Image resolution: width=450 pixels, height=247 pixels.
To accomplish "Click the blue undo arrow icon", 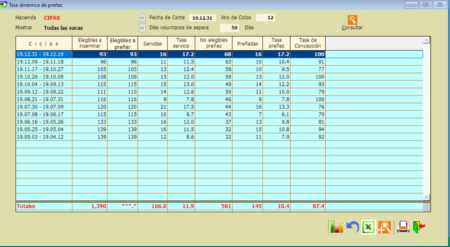I will [352, 227].
